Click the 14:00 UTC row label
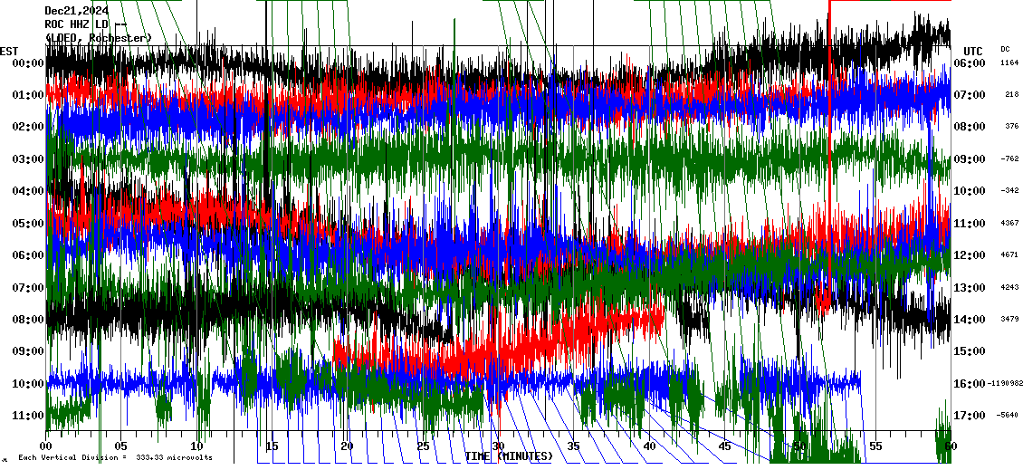Viewport: 1023px width, 470px height. pyautogui.click(x=970, y=320)
